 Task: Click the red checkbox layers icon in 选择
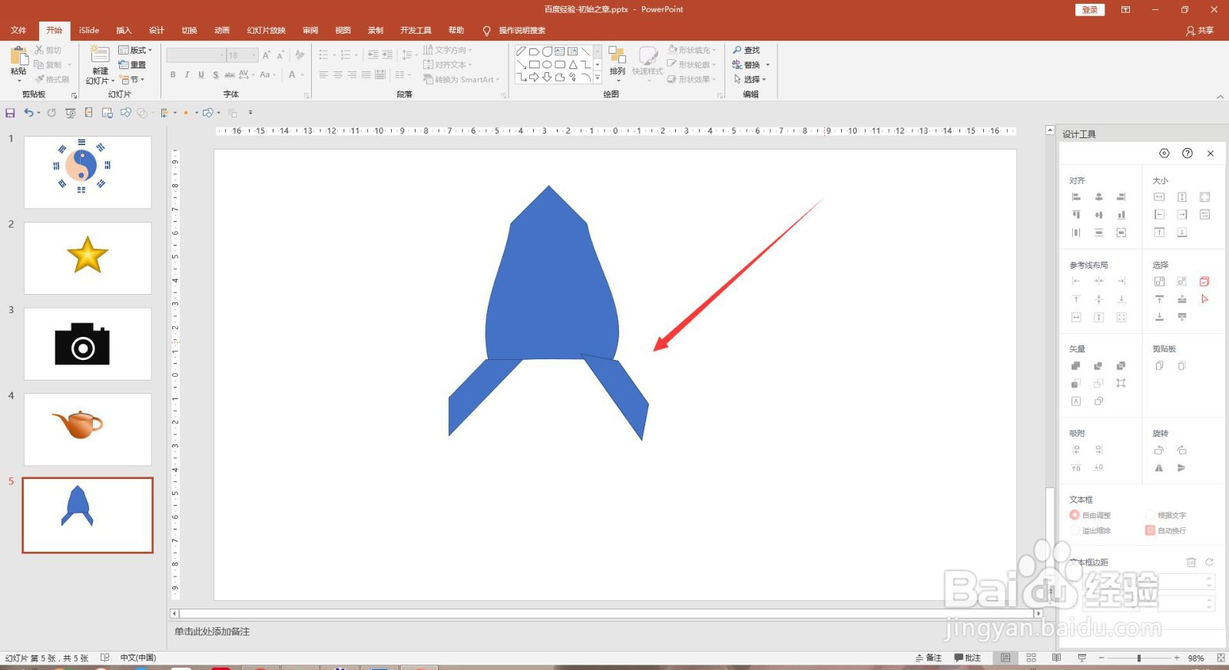click(x=1204, y=282)
